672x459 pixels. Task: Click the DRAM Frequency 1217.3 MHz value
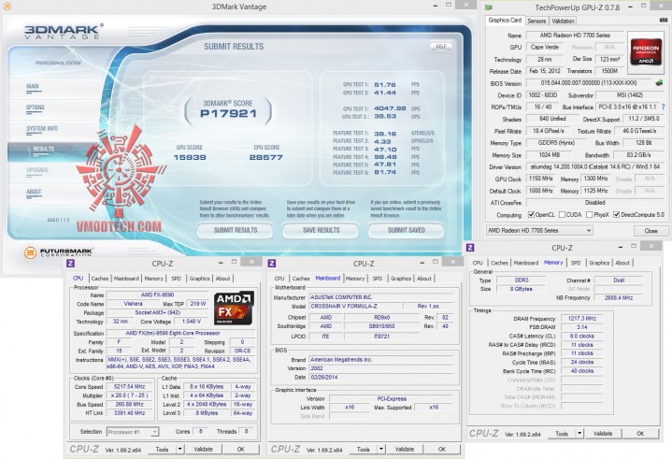pyautogui.click(x=582, y=319)
